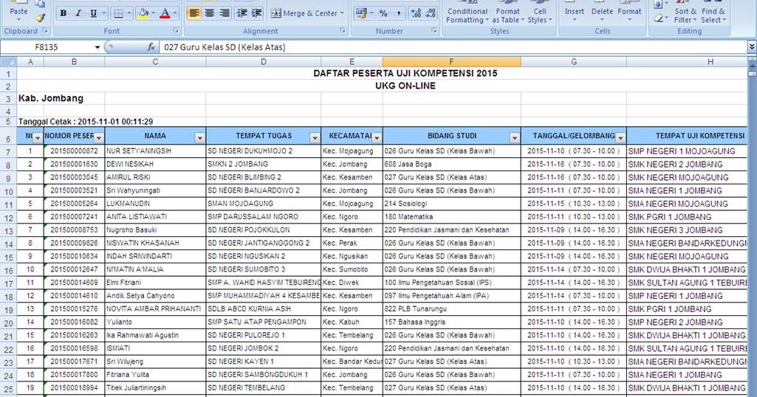Open the Alignment dialog launcher
Screen dimensions: 757x397
(343, 31)
